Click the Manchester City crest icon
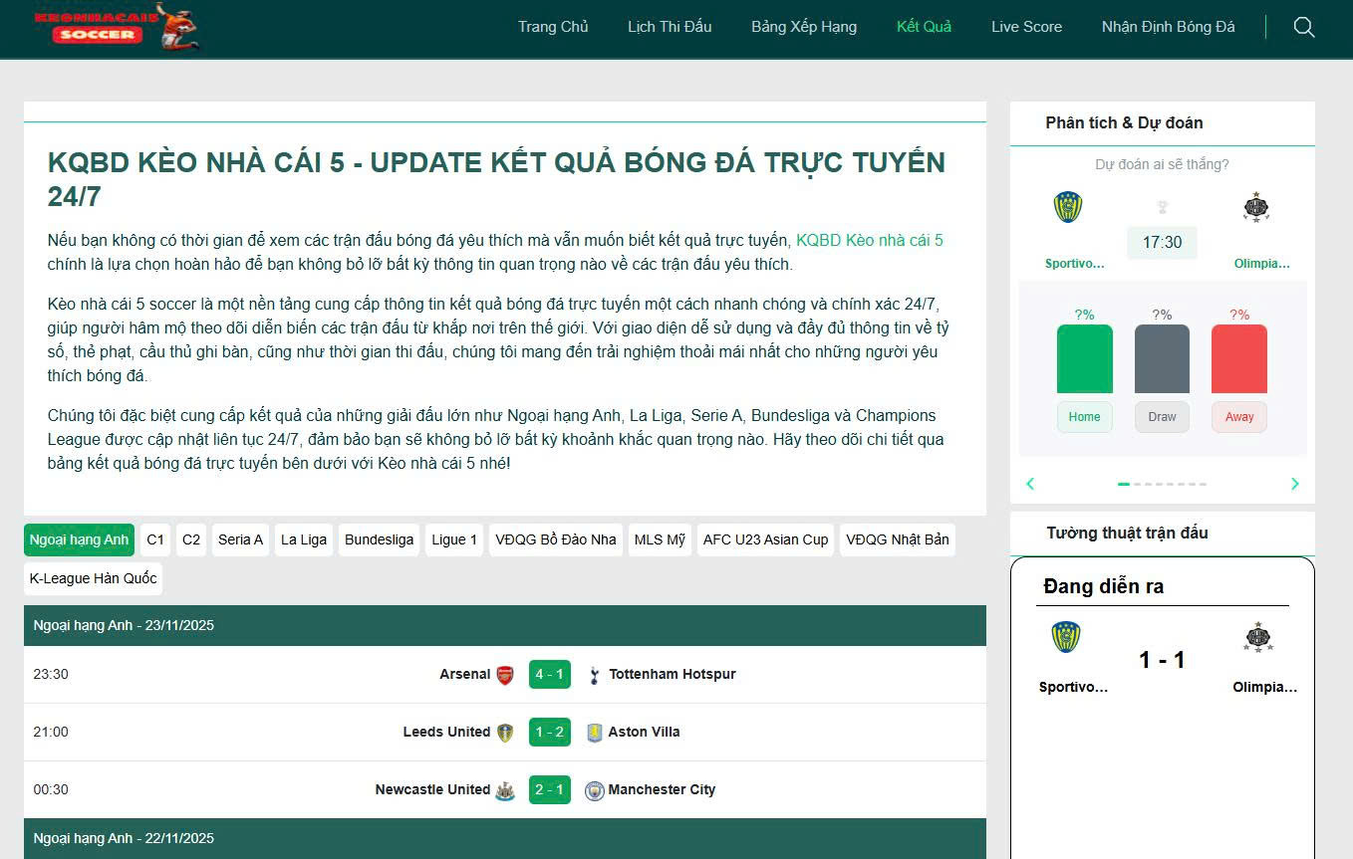The height and width of the screenshot is (859, 1353). pyautogui.click(x=595, y=790)
